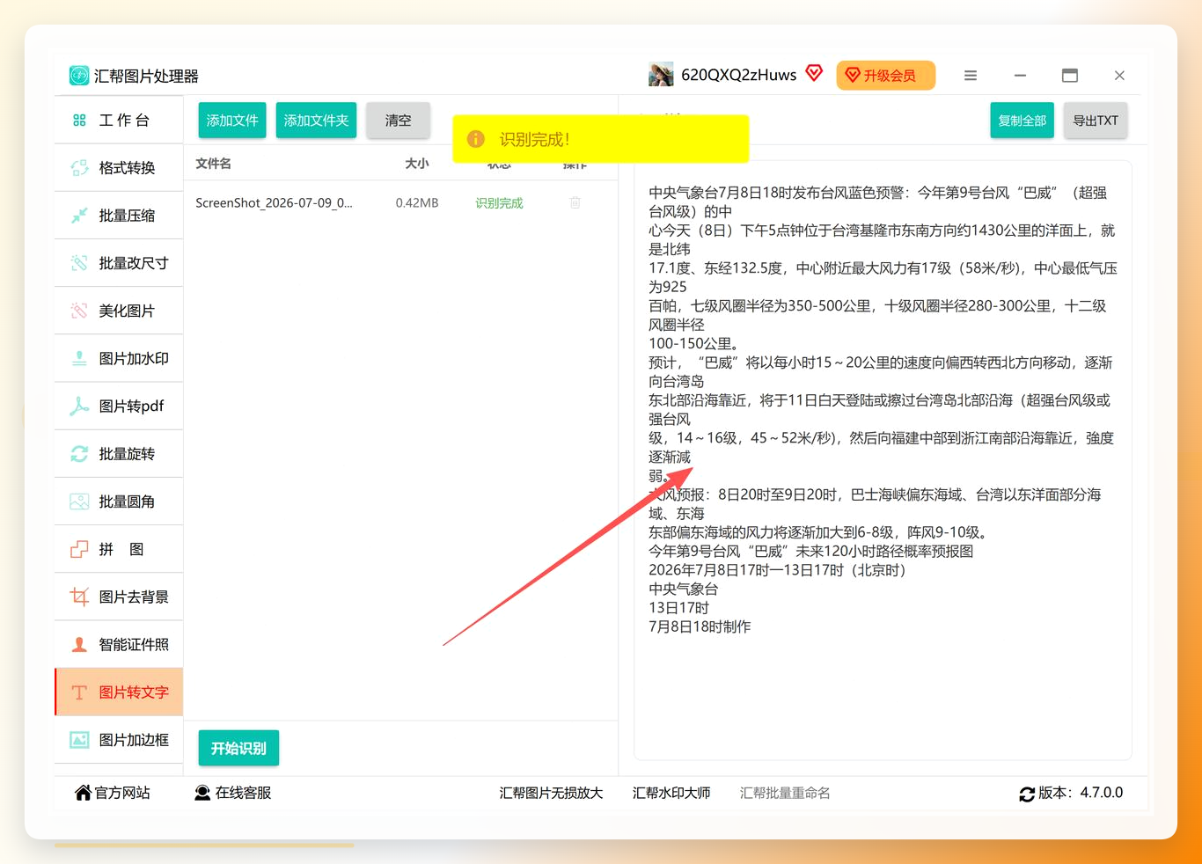Click inside the recognized text result area
The width and height of the screenshot is (1202, 864).
(x=883, y=460)
